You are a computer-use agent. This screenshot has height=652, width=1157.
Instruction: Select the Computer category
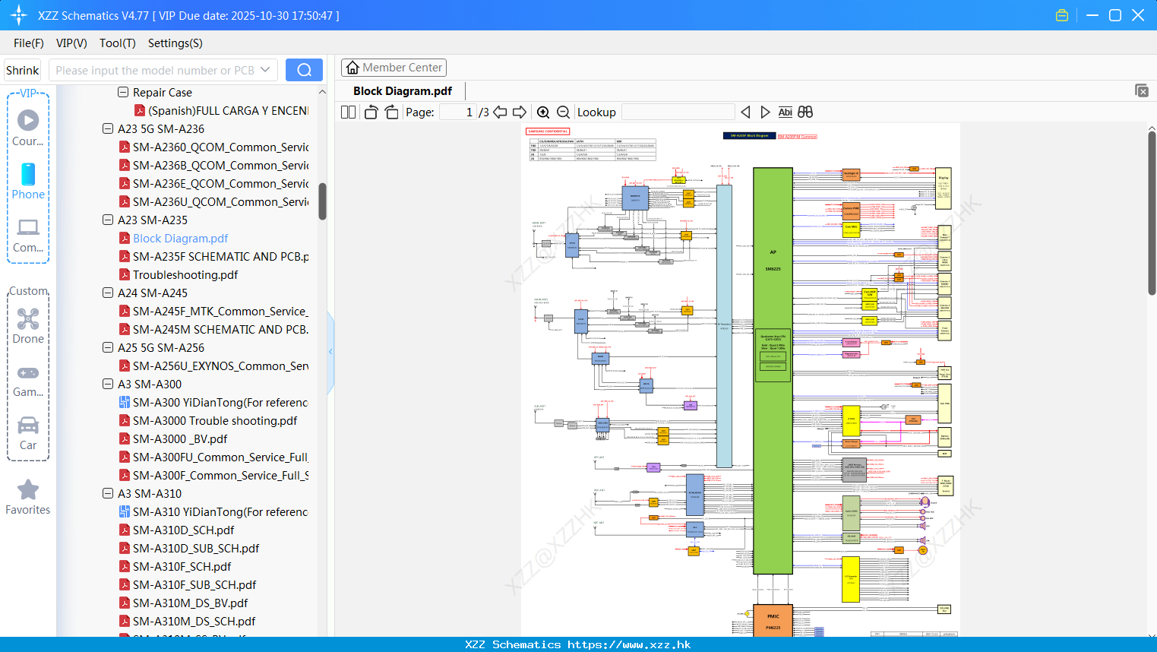pos(28,235)
